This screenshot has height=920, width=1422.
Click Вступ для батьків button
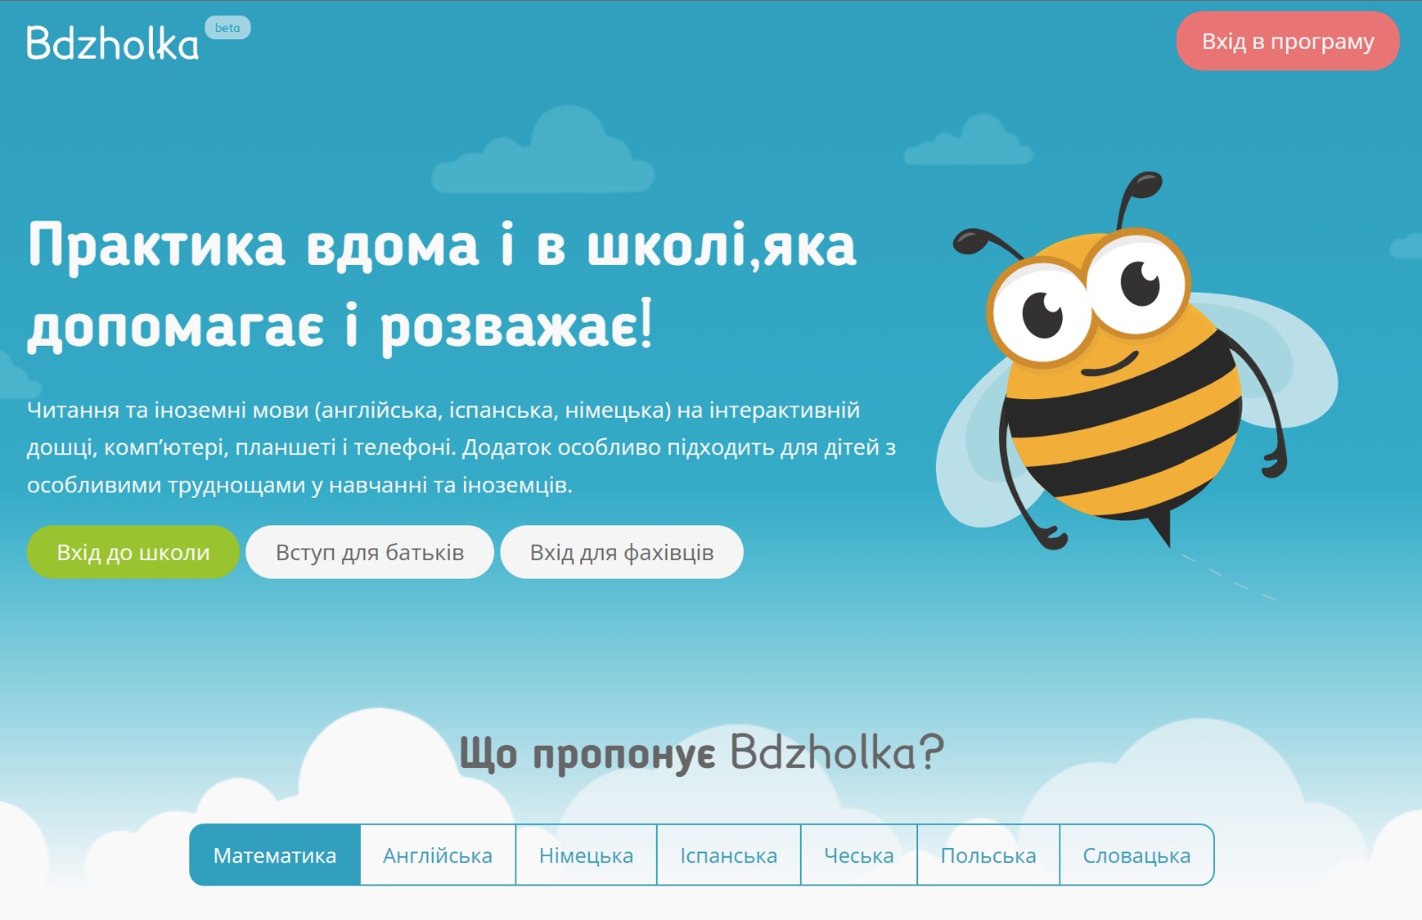pos(370,552)
